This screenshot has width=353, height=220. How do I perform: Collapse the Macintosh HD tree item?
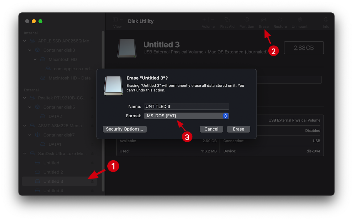(35, 59)
